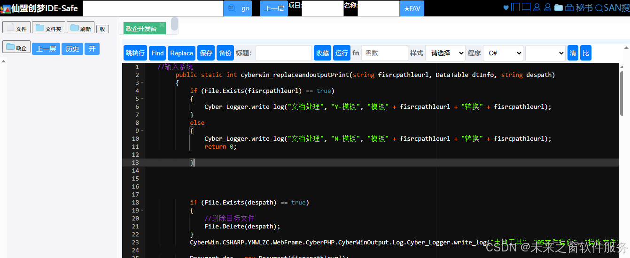Open the folder icon in the header

[x=558, y=8]
